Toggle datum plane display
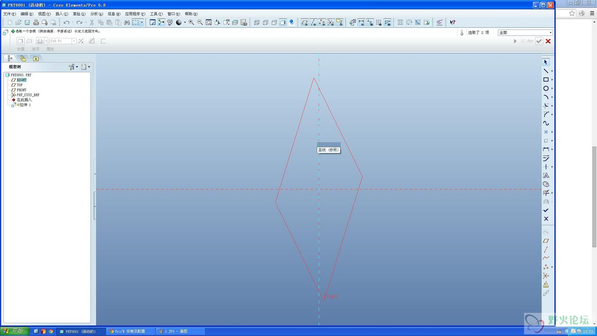 (x=304, y=22)
